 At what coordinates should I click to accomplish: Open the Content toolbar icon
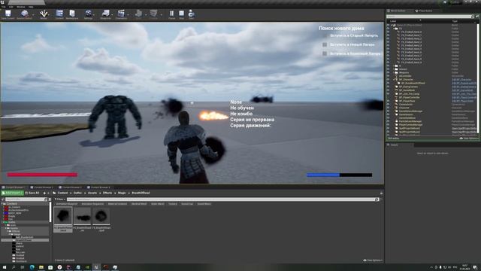click(x=59, y=14)
